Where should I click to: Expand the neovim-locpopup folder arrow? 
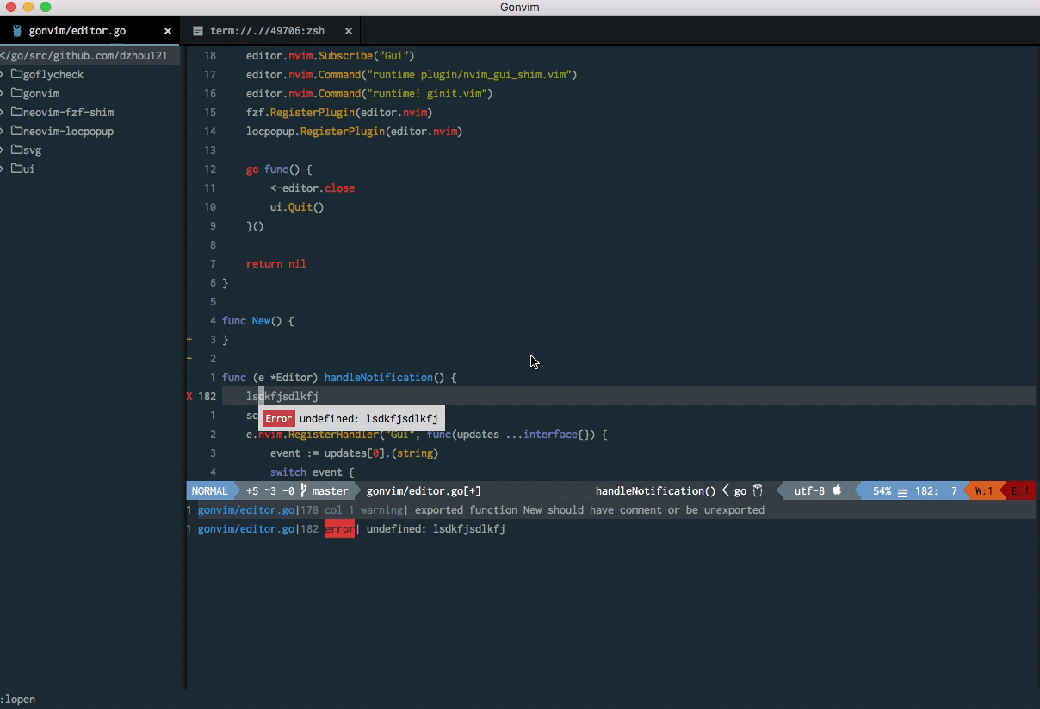pyautogui.click(x=3, y=131)
